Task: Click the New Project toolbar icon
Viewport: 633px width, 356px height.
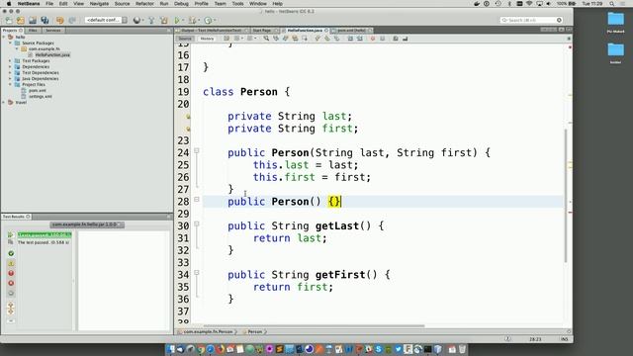Action: tap(21, 20)
